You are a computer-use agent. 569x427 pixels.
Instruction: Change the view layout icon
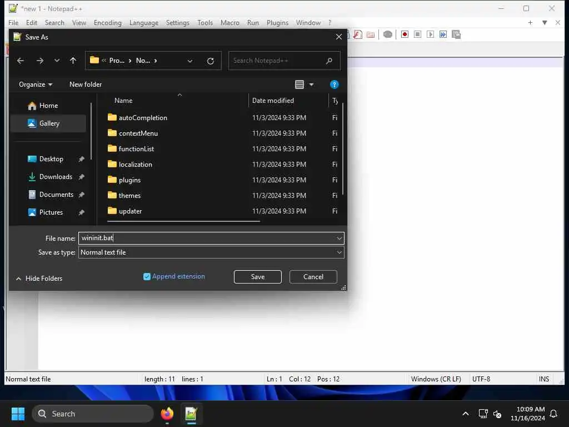(300, 85)
